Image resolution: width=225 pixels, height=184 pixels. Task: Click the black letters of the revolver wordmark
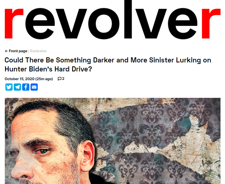point(111,20)
